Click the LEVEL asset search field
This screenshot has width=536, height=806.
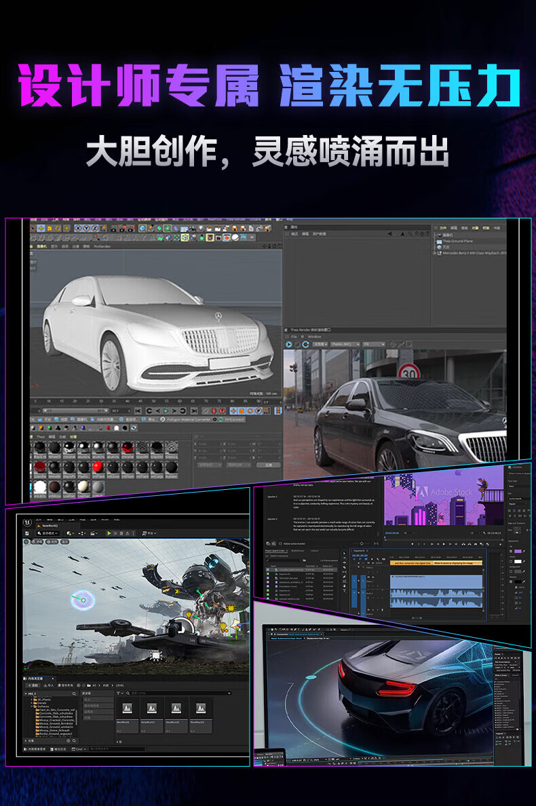tap(178, 693)
